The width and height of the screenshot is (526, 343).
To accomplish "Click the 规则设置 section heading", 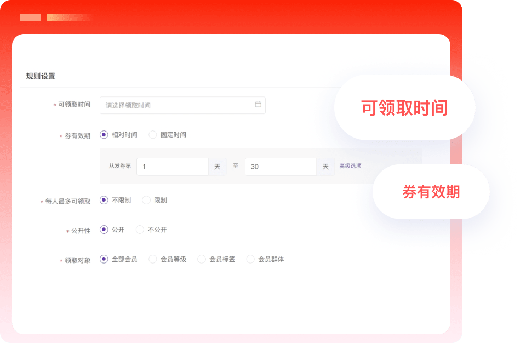I will point(41,76).
